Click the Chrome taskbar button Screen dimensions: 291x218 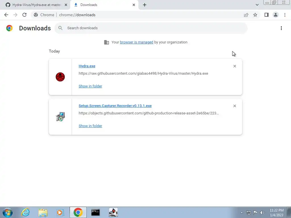78,212
